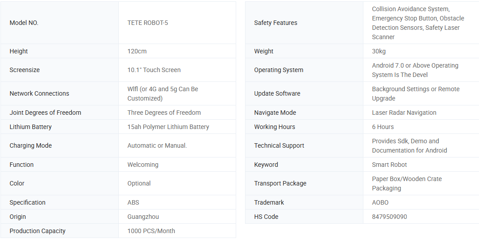
Task: Select the Laser Radar Navigation value
Action: click(x=404, y=113)
